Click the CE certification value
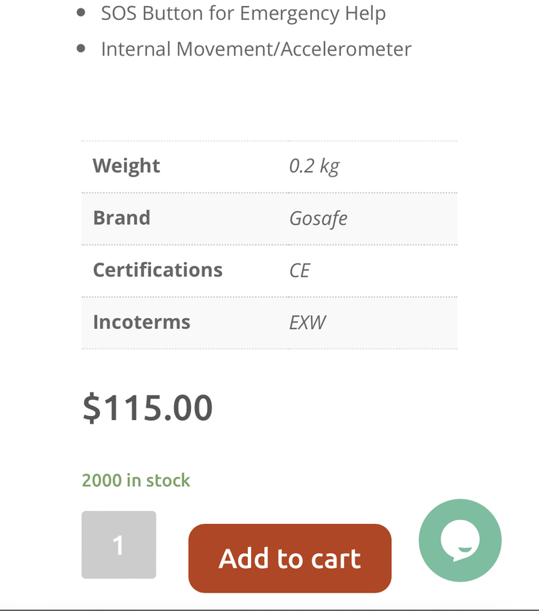This screenshot has height=611, width=539. click(x=300, y=270)
